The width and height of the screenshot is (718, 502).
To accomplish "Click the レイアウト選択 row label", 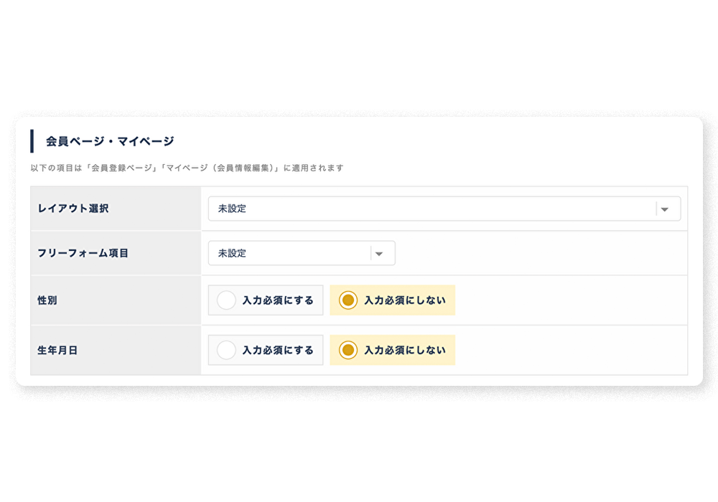I will point(73,209).
